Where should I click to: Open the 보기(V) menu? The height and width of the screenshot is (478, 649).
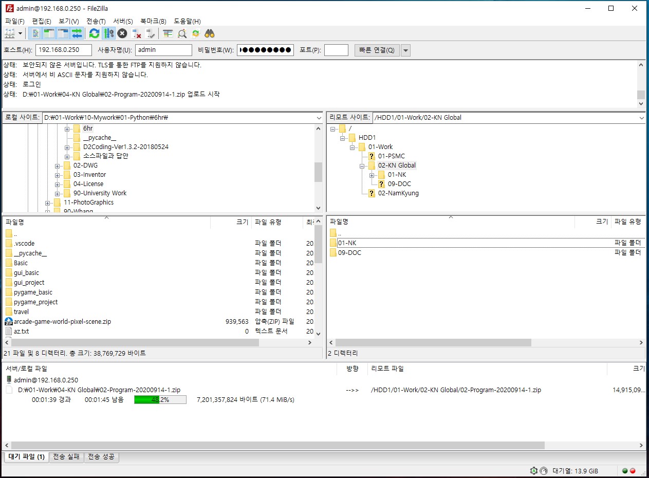coord(69,21)
